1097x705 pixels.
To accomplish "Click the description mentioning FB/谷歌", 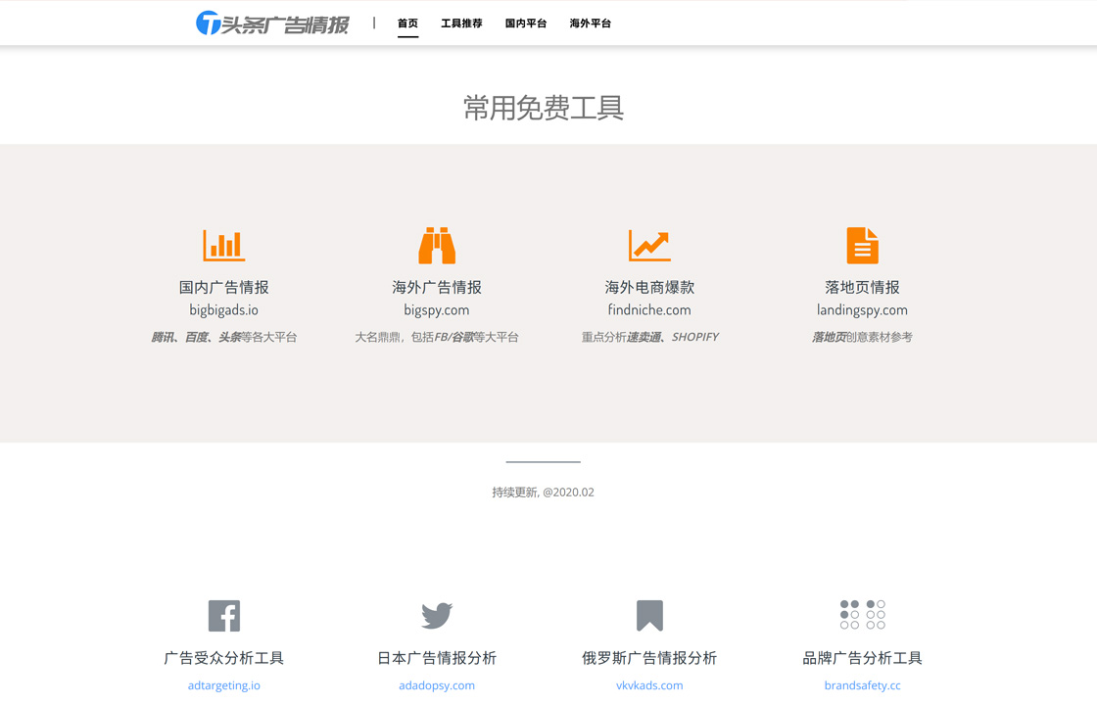I will tap(437, 337).
